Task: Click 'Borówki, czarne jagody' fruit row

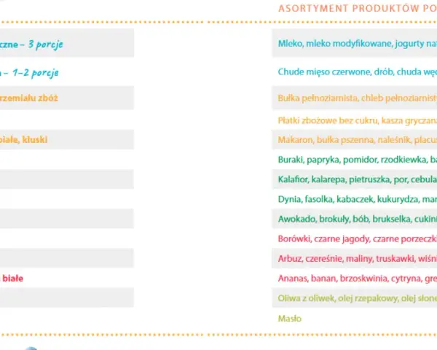Action: coord(355,239)
